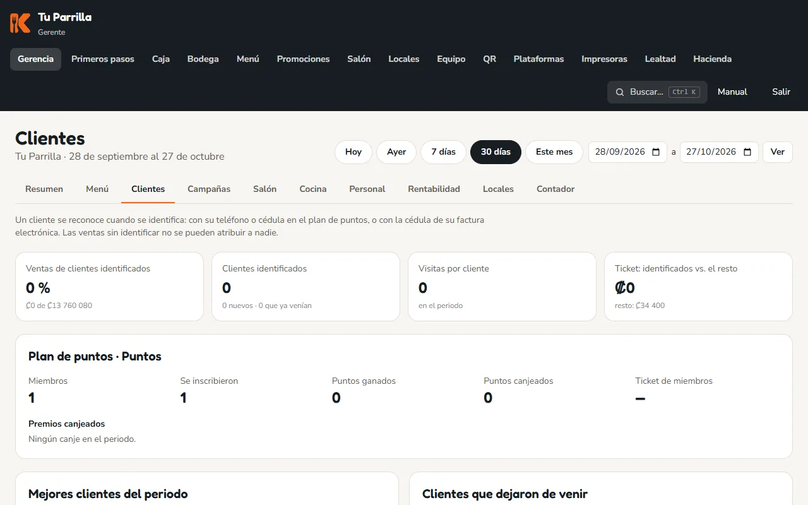
Task: Click the Ticket de miembros label
Action: tap(674, 381)
